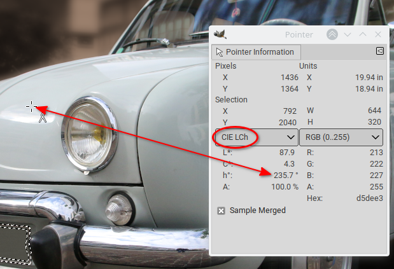Image resolution: width=394 pixels, height=269 pixels.
Task: Click the up-chevron maximize button of the Pointer window
Action: [363, 34]
